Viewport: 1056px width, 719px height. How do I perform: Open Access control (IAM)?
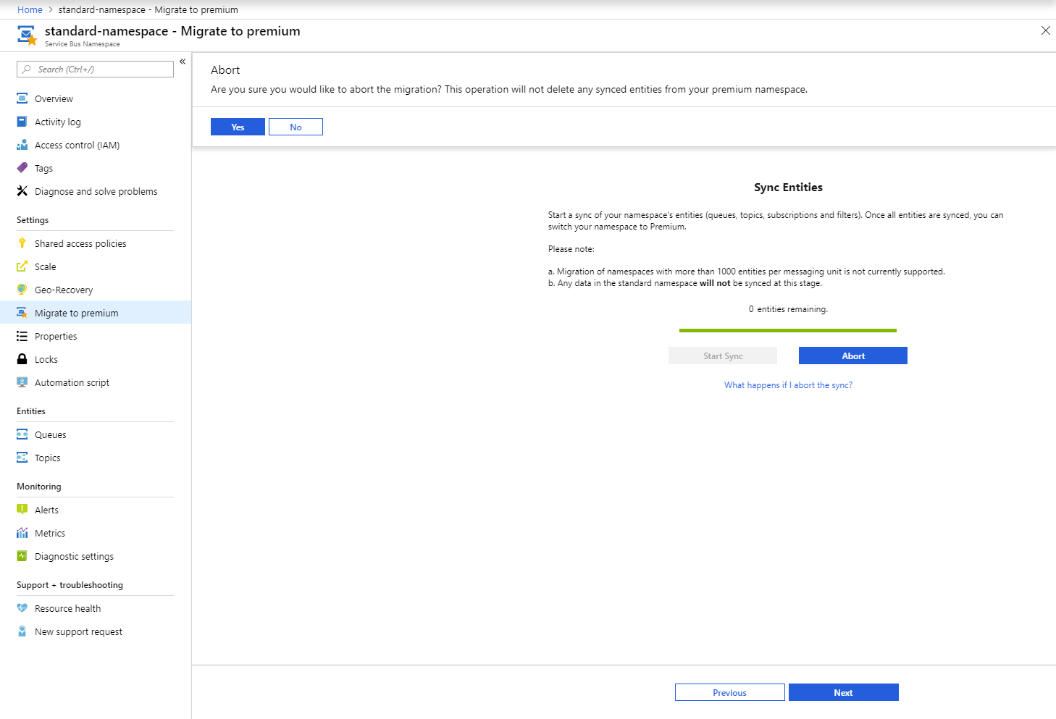point(75,145)
